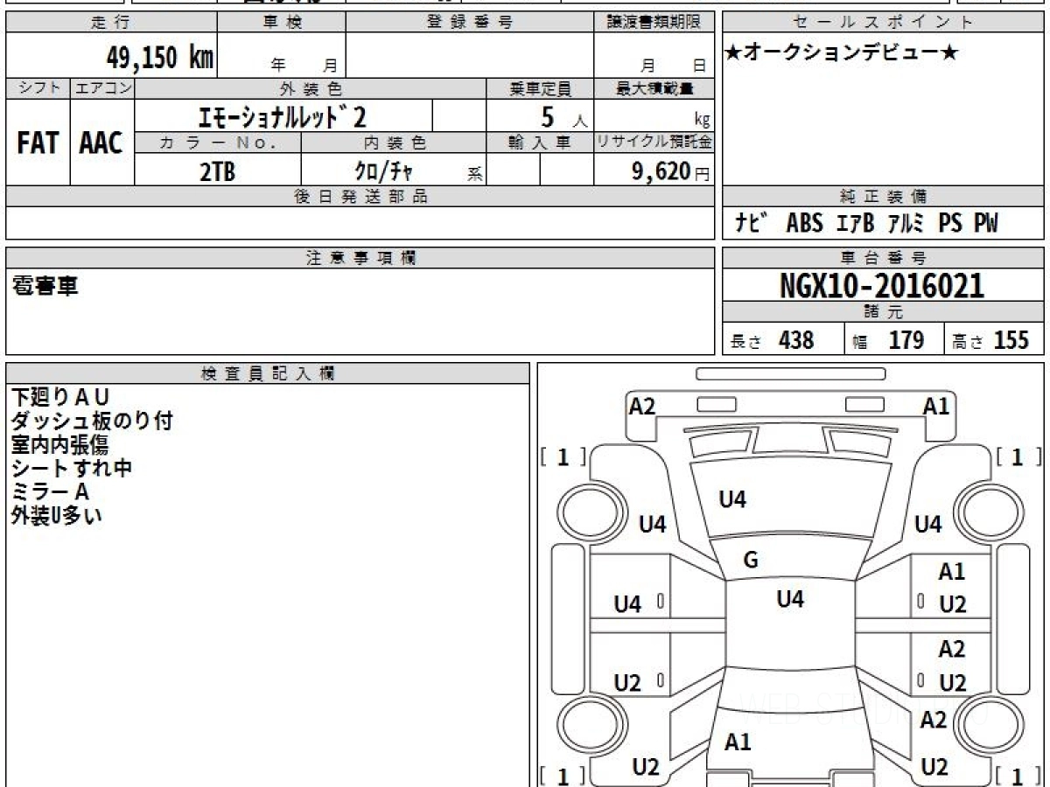
Task: Click the G mark on the windshield
Action: pos(750,561)
